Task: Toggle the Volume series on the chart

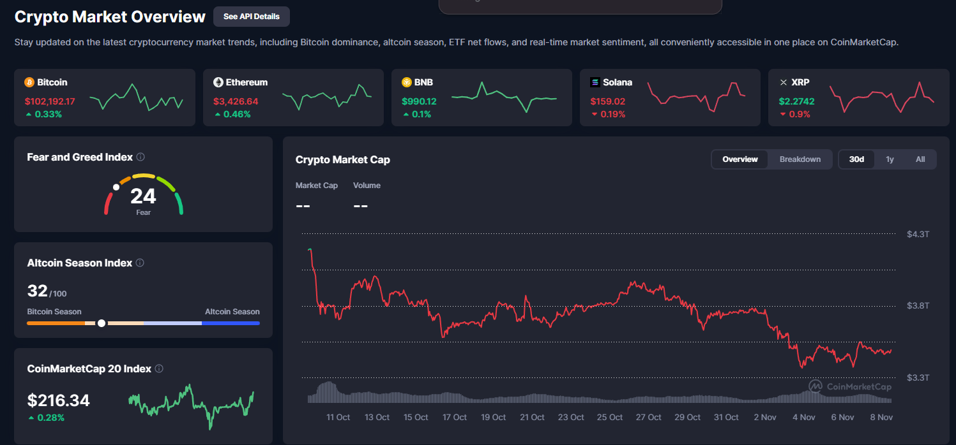Action: (x=367, y=185)
